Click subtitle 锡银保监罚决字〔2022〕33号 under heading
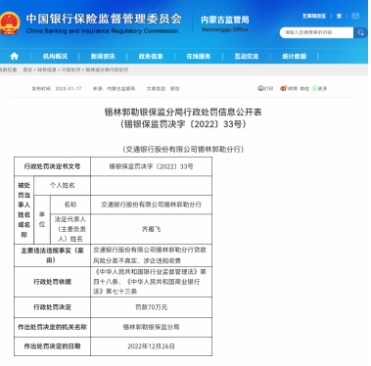371x366 pixels. pyautogui.click(x=183, y=124)
